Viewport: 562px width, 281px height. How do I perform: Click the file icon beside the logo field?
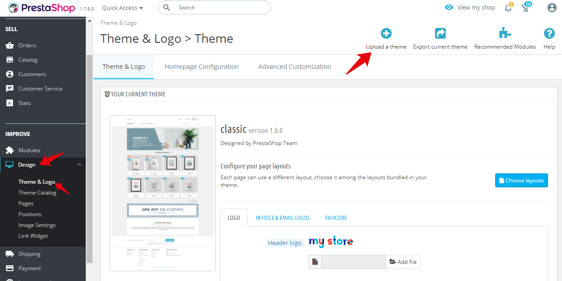[315, 262]
